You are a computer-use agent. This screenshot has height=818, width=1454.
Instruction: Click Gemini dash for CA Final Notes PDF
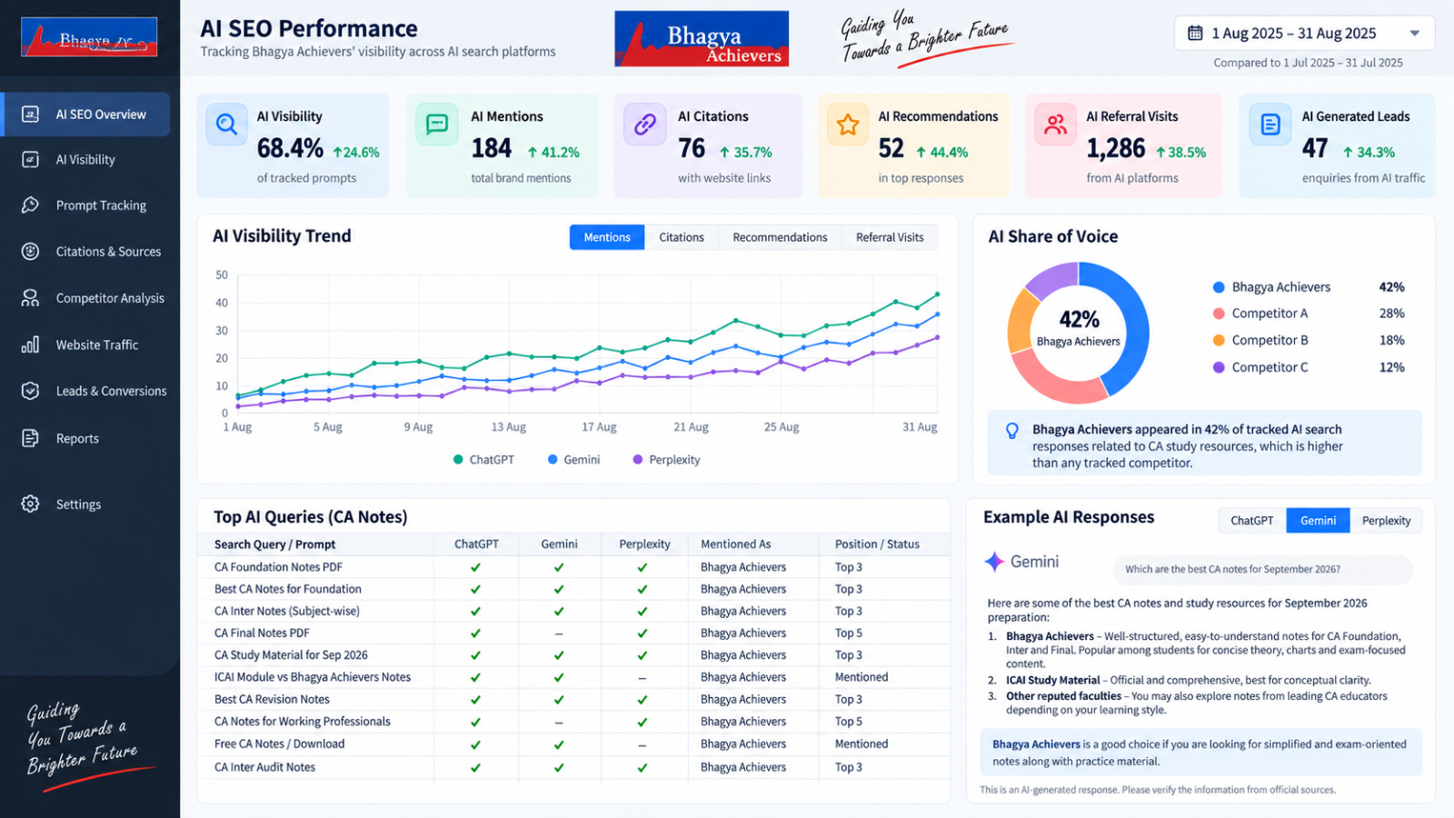pyautogui.click(x=559, y=633)
